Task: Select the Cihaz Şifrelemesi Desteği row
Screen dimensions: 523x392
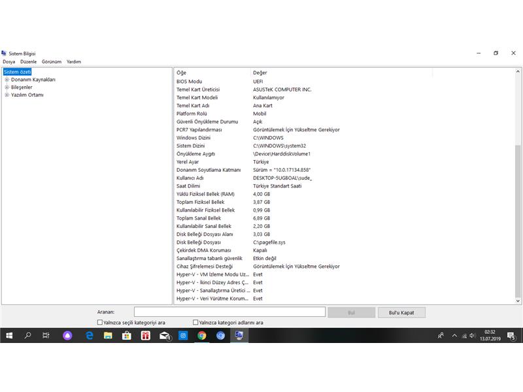Action: 345,267
